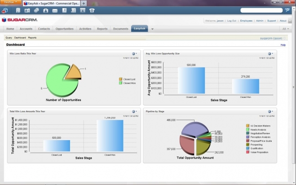Click the Support link
This screenshot has width=296, height=185.
(x=271, y=21)
